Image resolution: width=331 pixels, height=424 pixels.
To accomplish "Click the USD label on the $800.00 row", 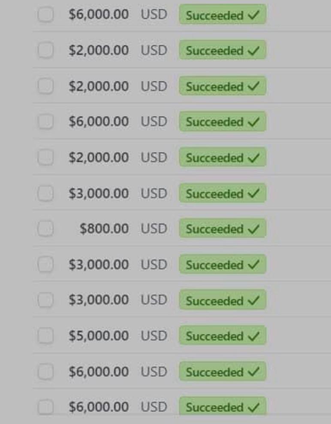I will point(154,229).
